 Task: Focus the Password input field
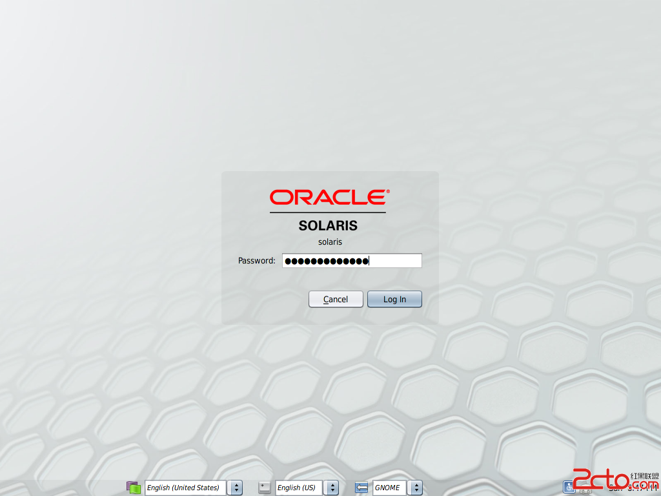352,261
